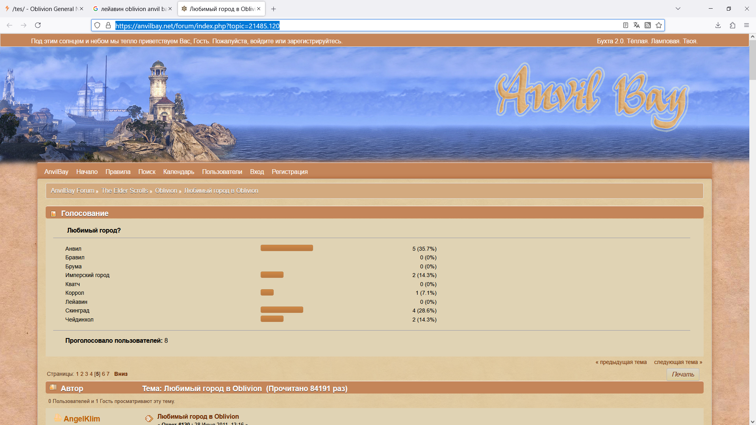Viewport: 756px width, 425px height.
Task: Click the Печать button
Action: (x=682, y=374)
